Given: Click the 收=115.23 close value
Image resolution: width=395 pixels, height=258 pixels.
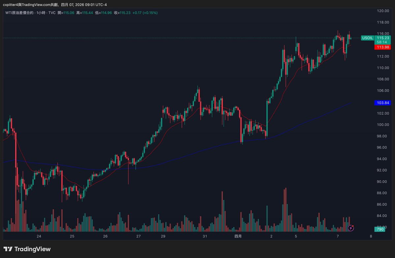Looking at the screenshot, I should tap(122, 13).
